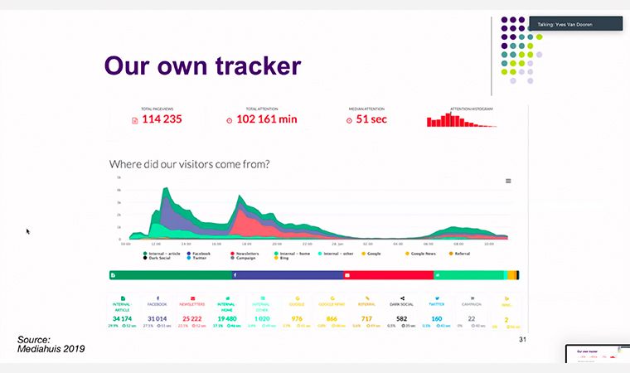The height and width of the screenshot is (373, 630).
Task: Open the chart hamburger menu
Action: (x=508, y=181)
